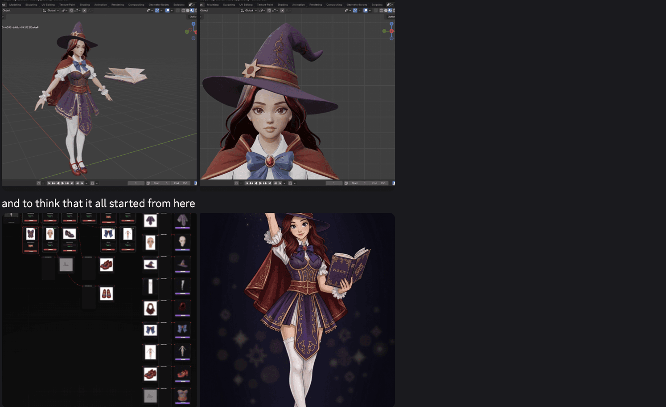Click the play button in left timeline
Viewport: 666px width, 407px height.
[62, 183]
